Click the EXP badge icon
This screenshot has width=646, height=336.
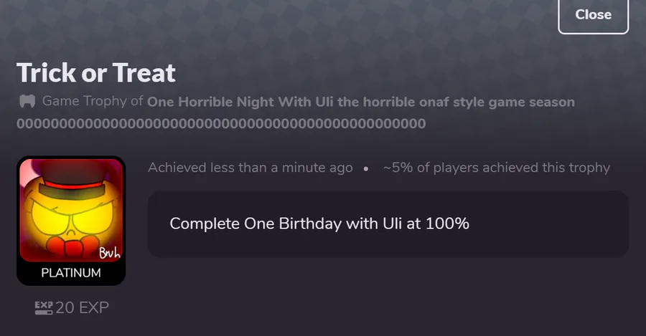[44, 307]
